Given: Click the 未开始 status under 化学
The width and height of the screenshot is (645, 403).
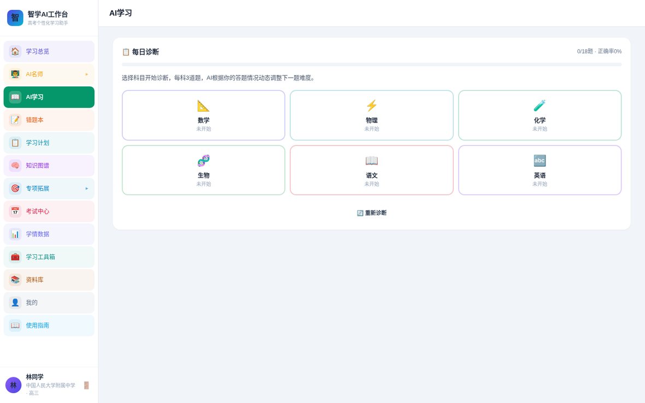Looking at the screenshot, I should click(x=540, y=129).
